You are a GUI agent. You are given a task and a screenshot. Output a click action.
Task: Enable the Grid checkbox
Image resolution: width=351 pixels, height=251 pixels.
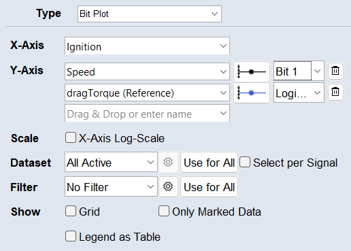(71, 211)
